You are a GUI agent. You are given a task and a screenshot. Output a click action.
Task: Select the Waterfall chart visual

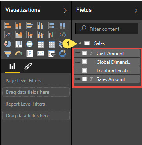click(x=52, y=35)
